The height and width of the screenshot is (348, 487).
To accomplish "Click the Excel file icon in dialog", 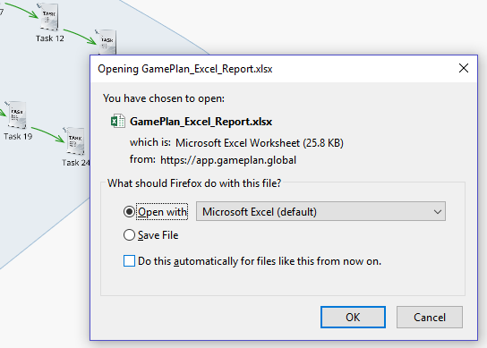I will (118, 121).
